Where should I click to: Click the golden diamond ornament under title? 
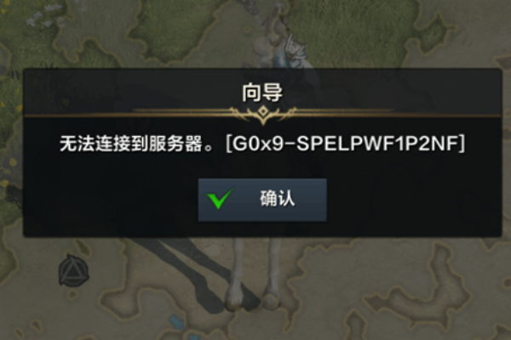(263, 111)
